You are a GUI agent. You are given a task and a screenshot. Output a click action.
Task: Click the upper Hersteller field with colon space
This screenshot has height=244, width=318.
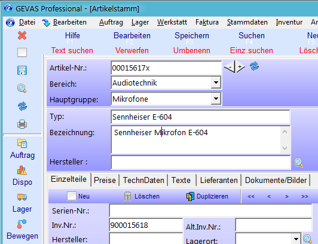(201, 162)
